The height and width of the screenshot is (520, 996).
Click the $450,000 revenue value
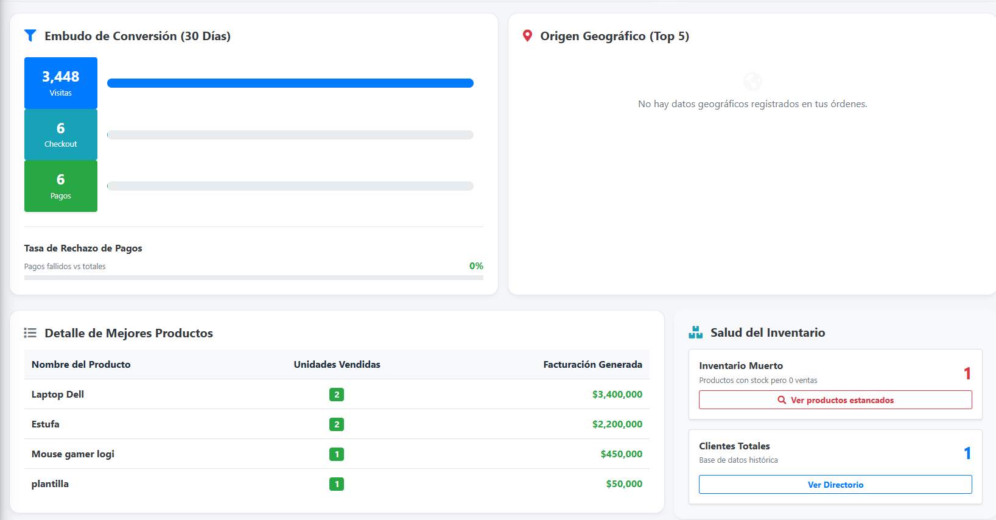[x=622, y=454]
